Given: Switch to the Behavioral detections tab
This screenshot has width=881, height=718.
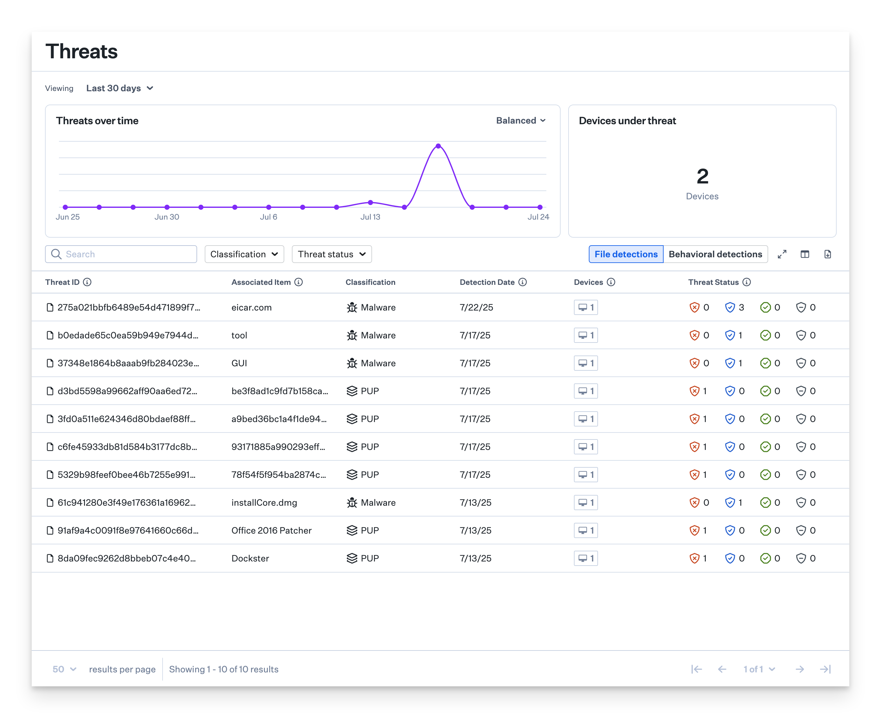Looking at the screenshot, I should [715, 254].
